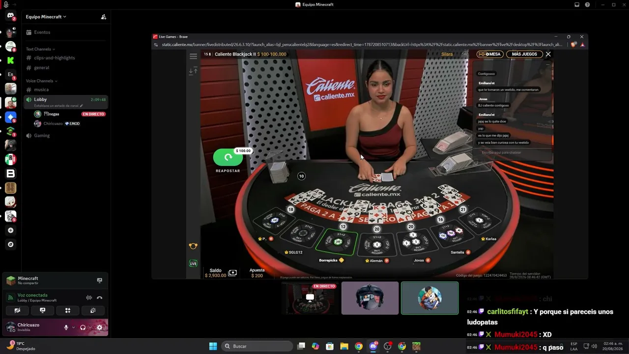Screen dimensions: 629x354
Task: Open the blackjack game hamburger menu
Action: [x=193, y=56]
